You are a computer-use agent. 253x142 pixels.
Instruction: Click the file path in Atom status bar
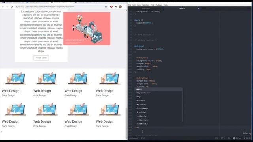(x=134, y=138)
